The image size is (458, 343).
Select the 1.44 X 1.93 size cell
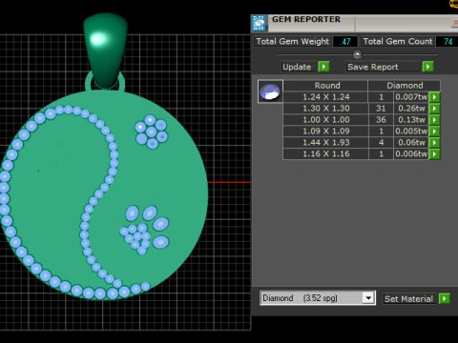tap(325, 143)
